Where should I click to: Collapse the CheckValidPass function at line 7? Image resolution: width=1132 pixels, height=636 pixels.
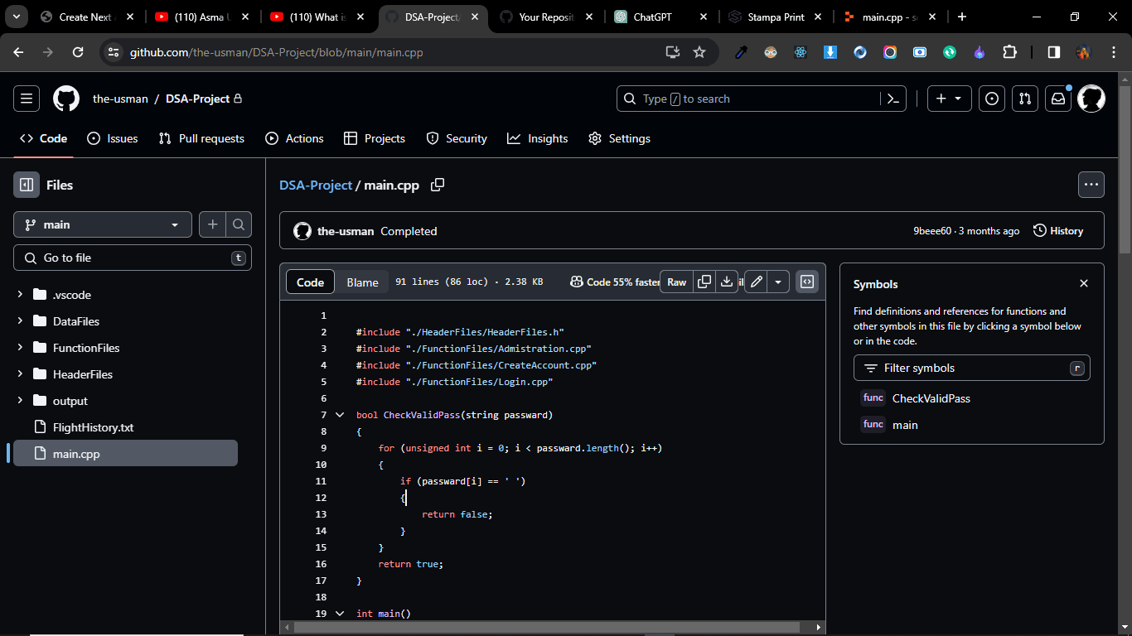coord(340,415)
